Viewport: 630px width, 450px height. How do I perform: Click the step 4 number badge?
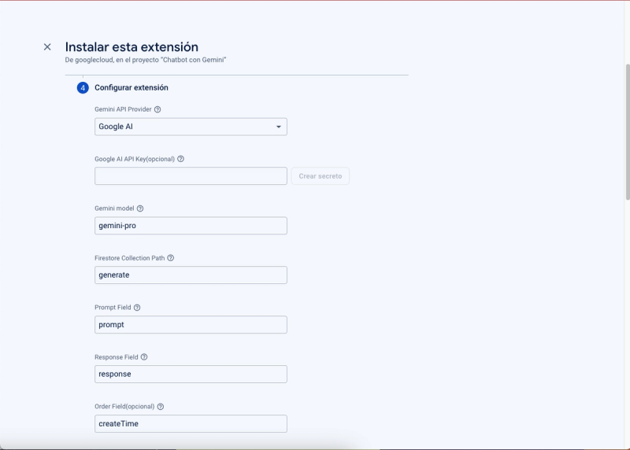[83, 87]
